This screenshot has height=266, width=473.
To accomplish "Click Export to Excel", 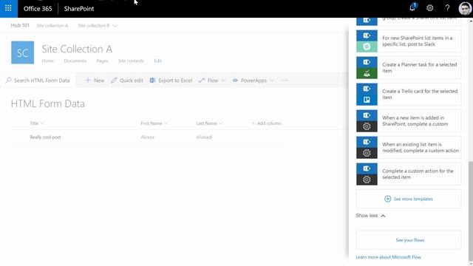I will (x=171, y=81).
